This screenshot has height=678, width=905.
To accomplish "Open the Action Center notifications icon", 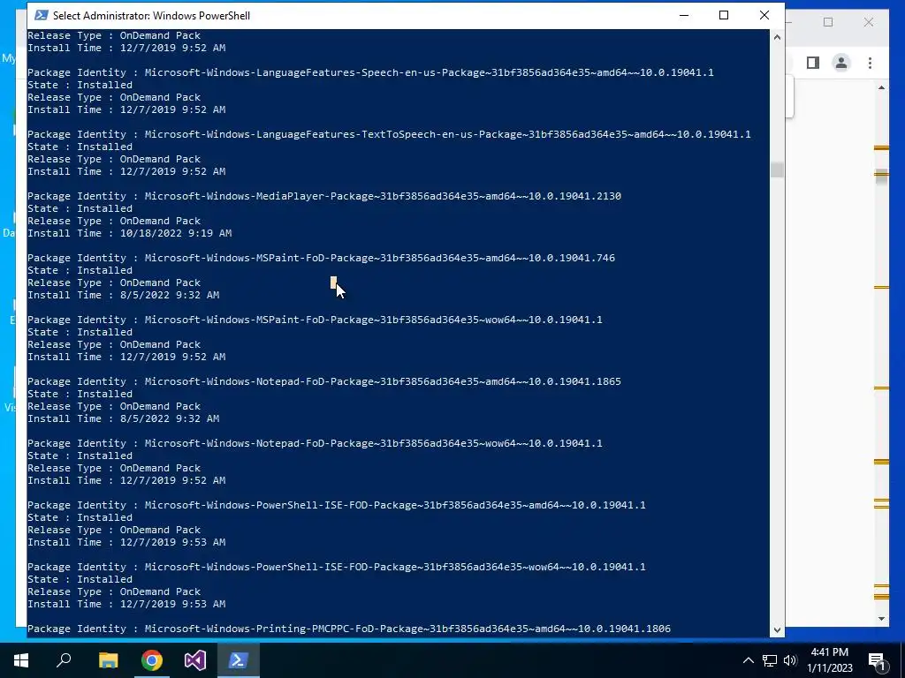I will [x=877, y=660].
